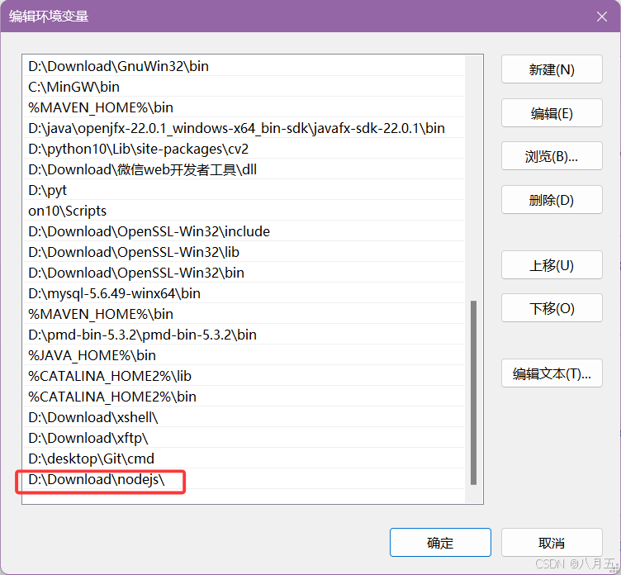This screenshot has height=575, width=621.
Task: Select D:\Download\GnuWin32\bin entry
Action: 244,66
